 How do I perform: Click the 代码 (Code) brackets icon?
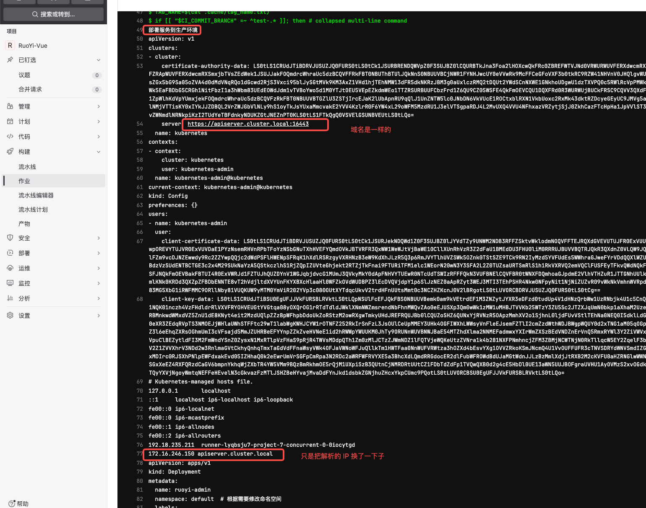[10, 137]
